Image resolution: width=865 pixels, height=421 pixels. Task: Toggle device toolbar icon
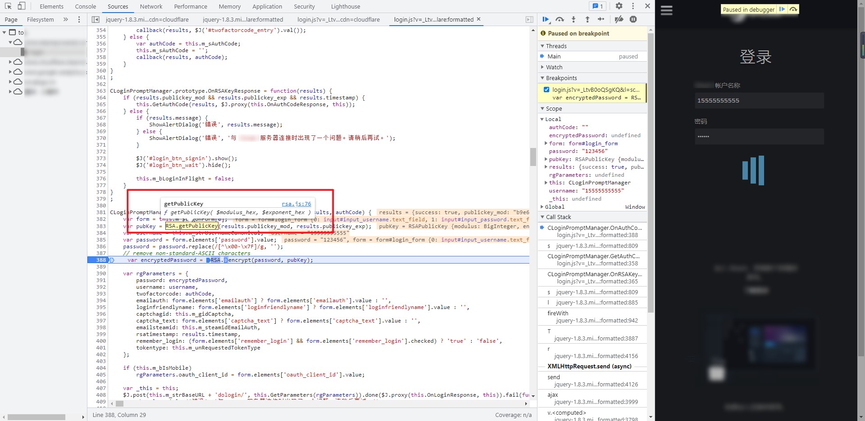(21, 6)
